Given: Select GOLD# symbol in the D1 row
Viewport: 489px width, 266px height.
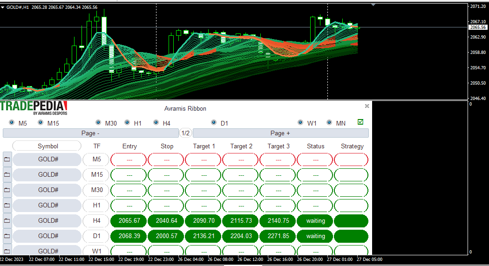Looking at the screenshot, I should point(47,236).
